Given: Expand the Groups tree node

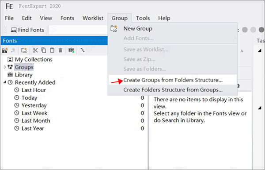Looking at the screenshot, I should coord(5,67).
